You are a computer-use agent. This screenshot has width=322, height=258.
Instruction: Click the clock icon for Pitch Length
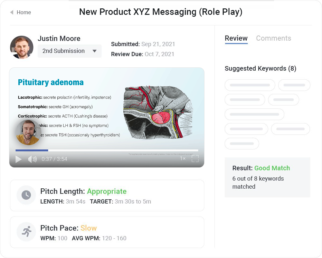(26, 195)
